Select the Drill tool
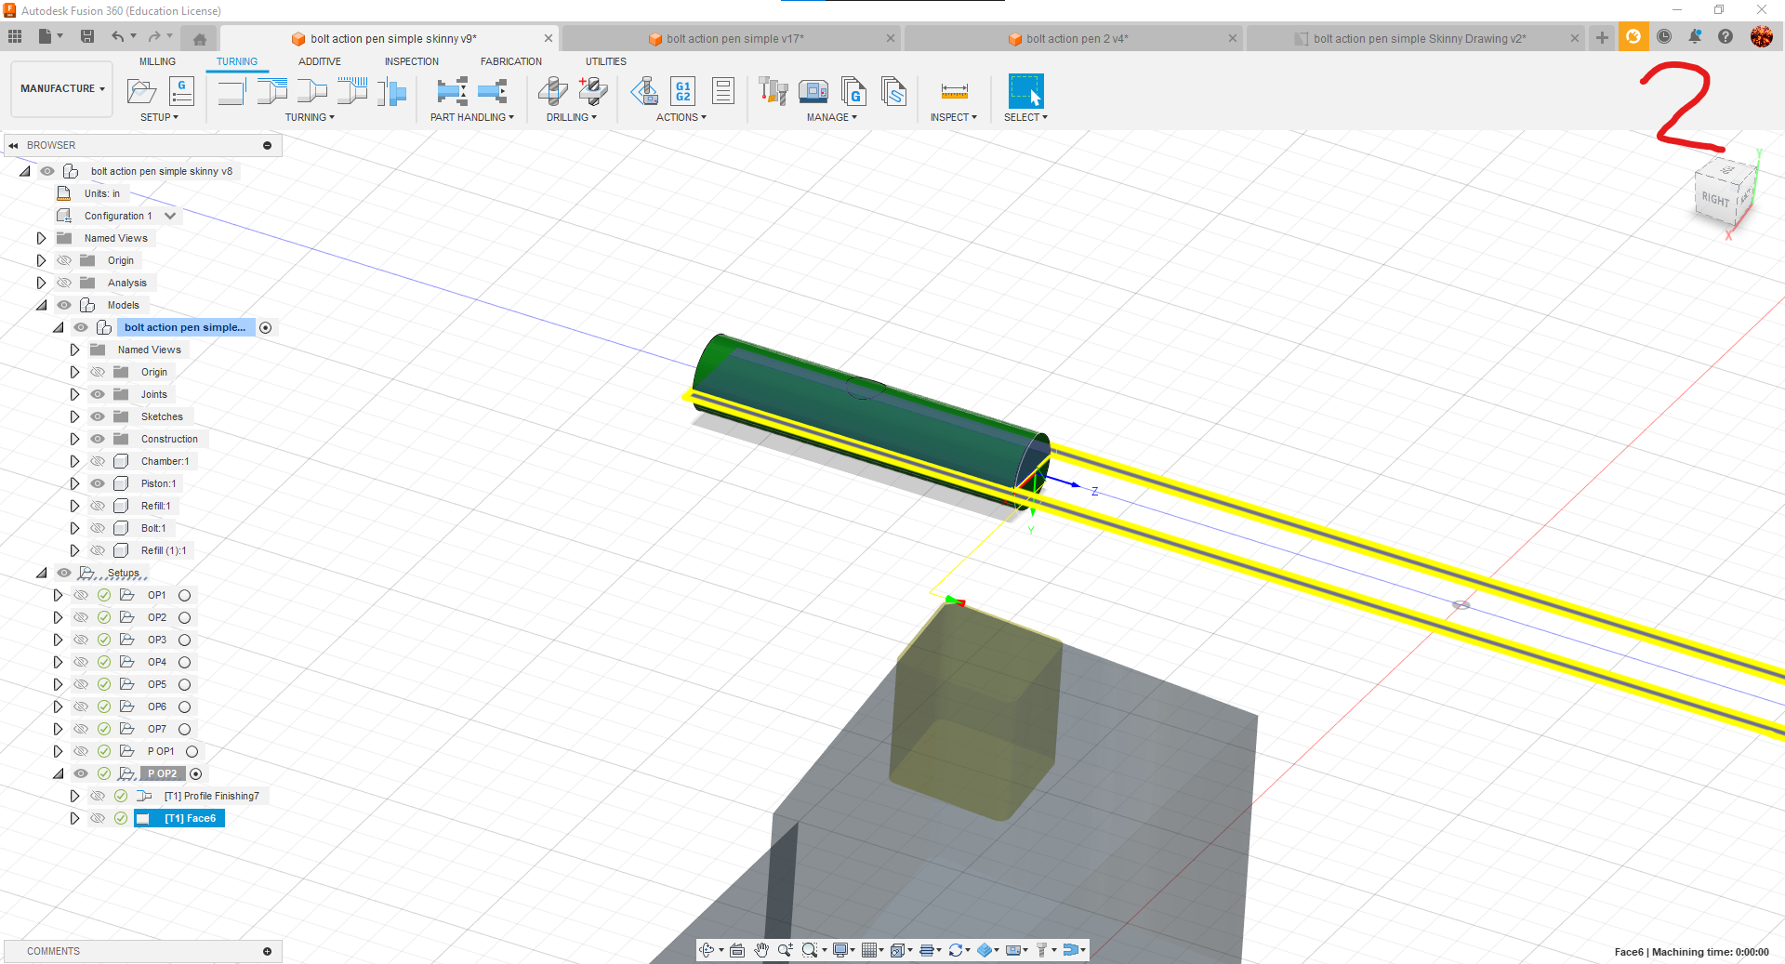The height and width of the screenshot is (964, 1785). tap(553, 91)
